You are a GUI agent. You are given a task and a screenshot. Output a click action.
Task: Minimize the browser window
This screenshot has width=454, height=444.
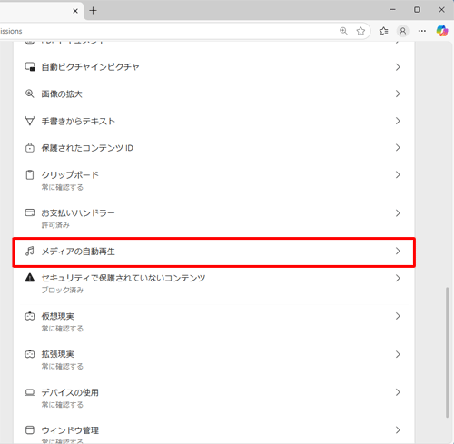[x=393, y=10]
